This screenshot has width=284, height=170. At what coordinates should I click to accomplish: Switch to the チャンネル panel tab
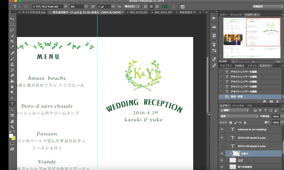(x=238, y=106)
